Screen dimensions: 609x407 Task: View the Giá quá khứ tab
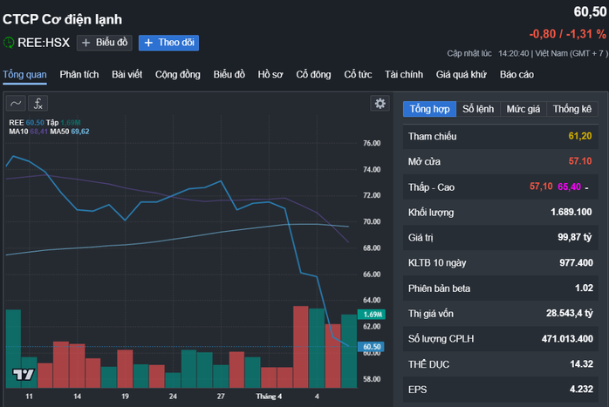462,74
